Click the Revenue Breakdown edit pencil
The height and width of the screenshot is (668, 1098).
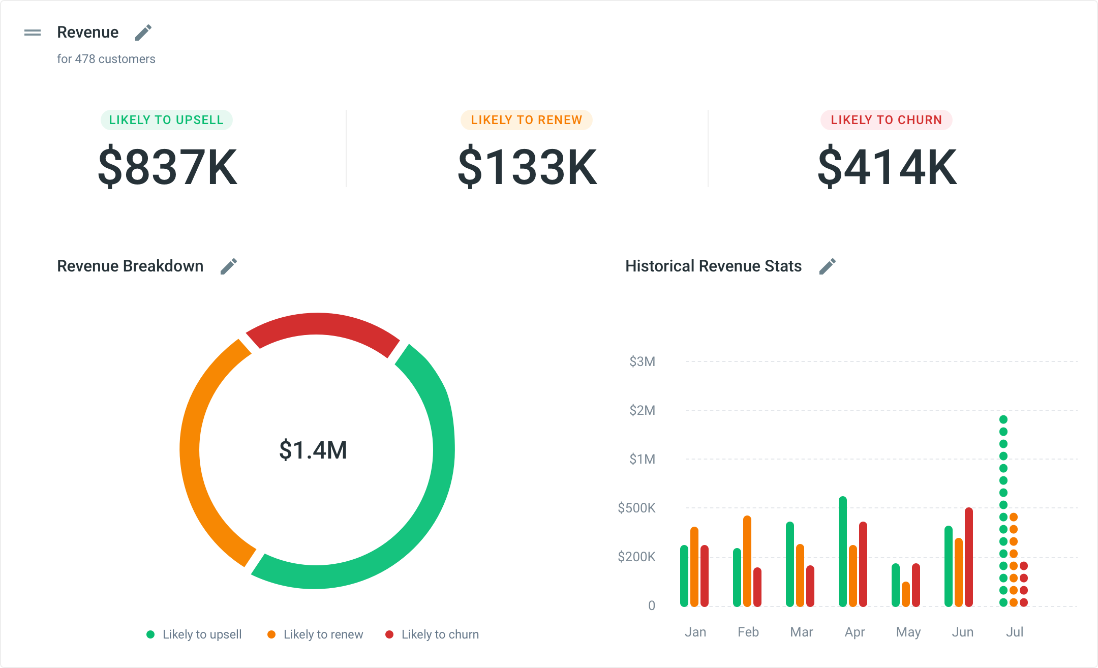229,266
